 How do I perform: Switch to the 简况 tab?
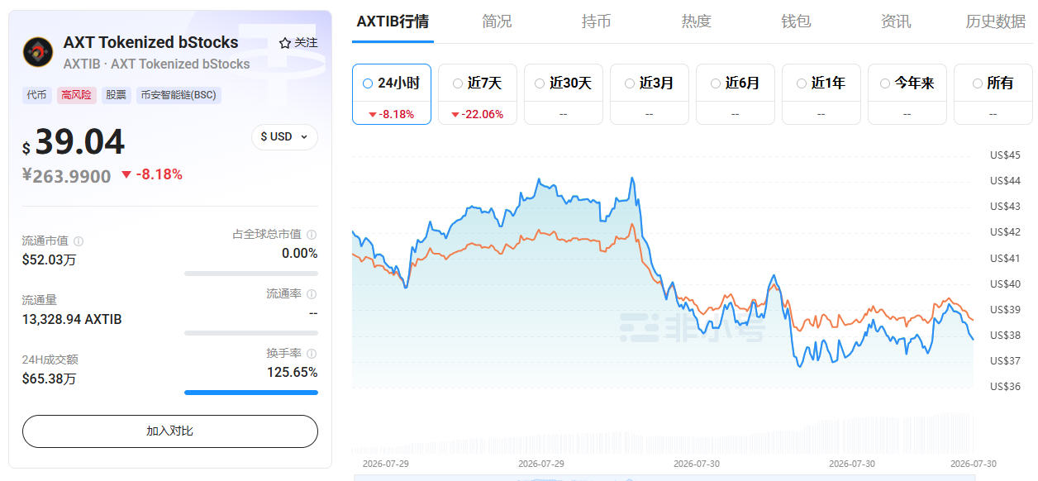click(x=497, y=21)
